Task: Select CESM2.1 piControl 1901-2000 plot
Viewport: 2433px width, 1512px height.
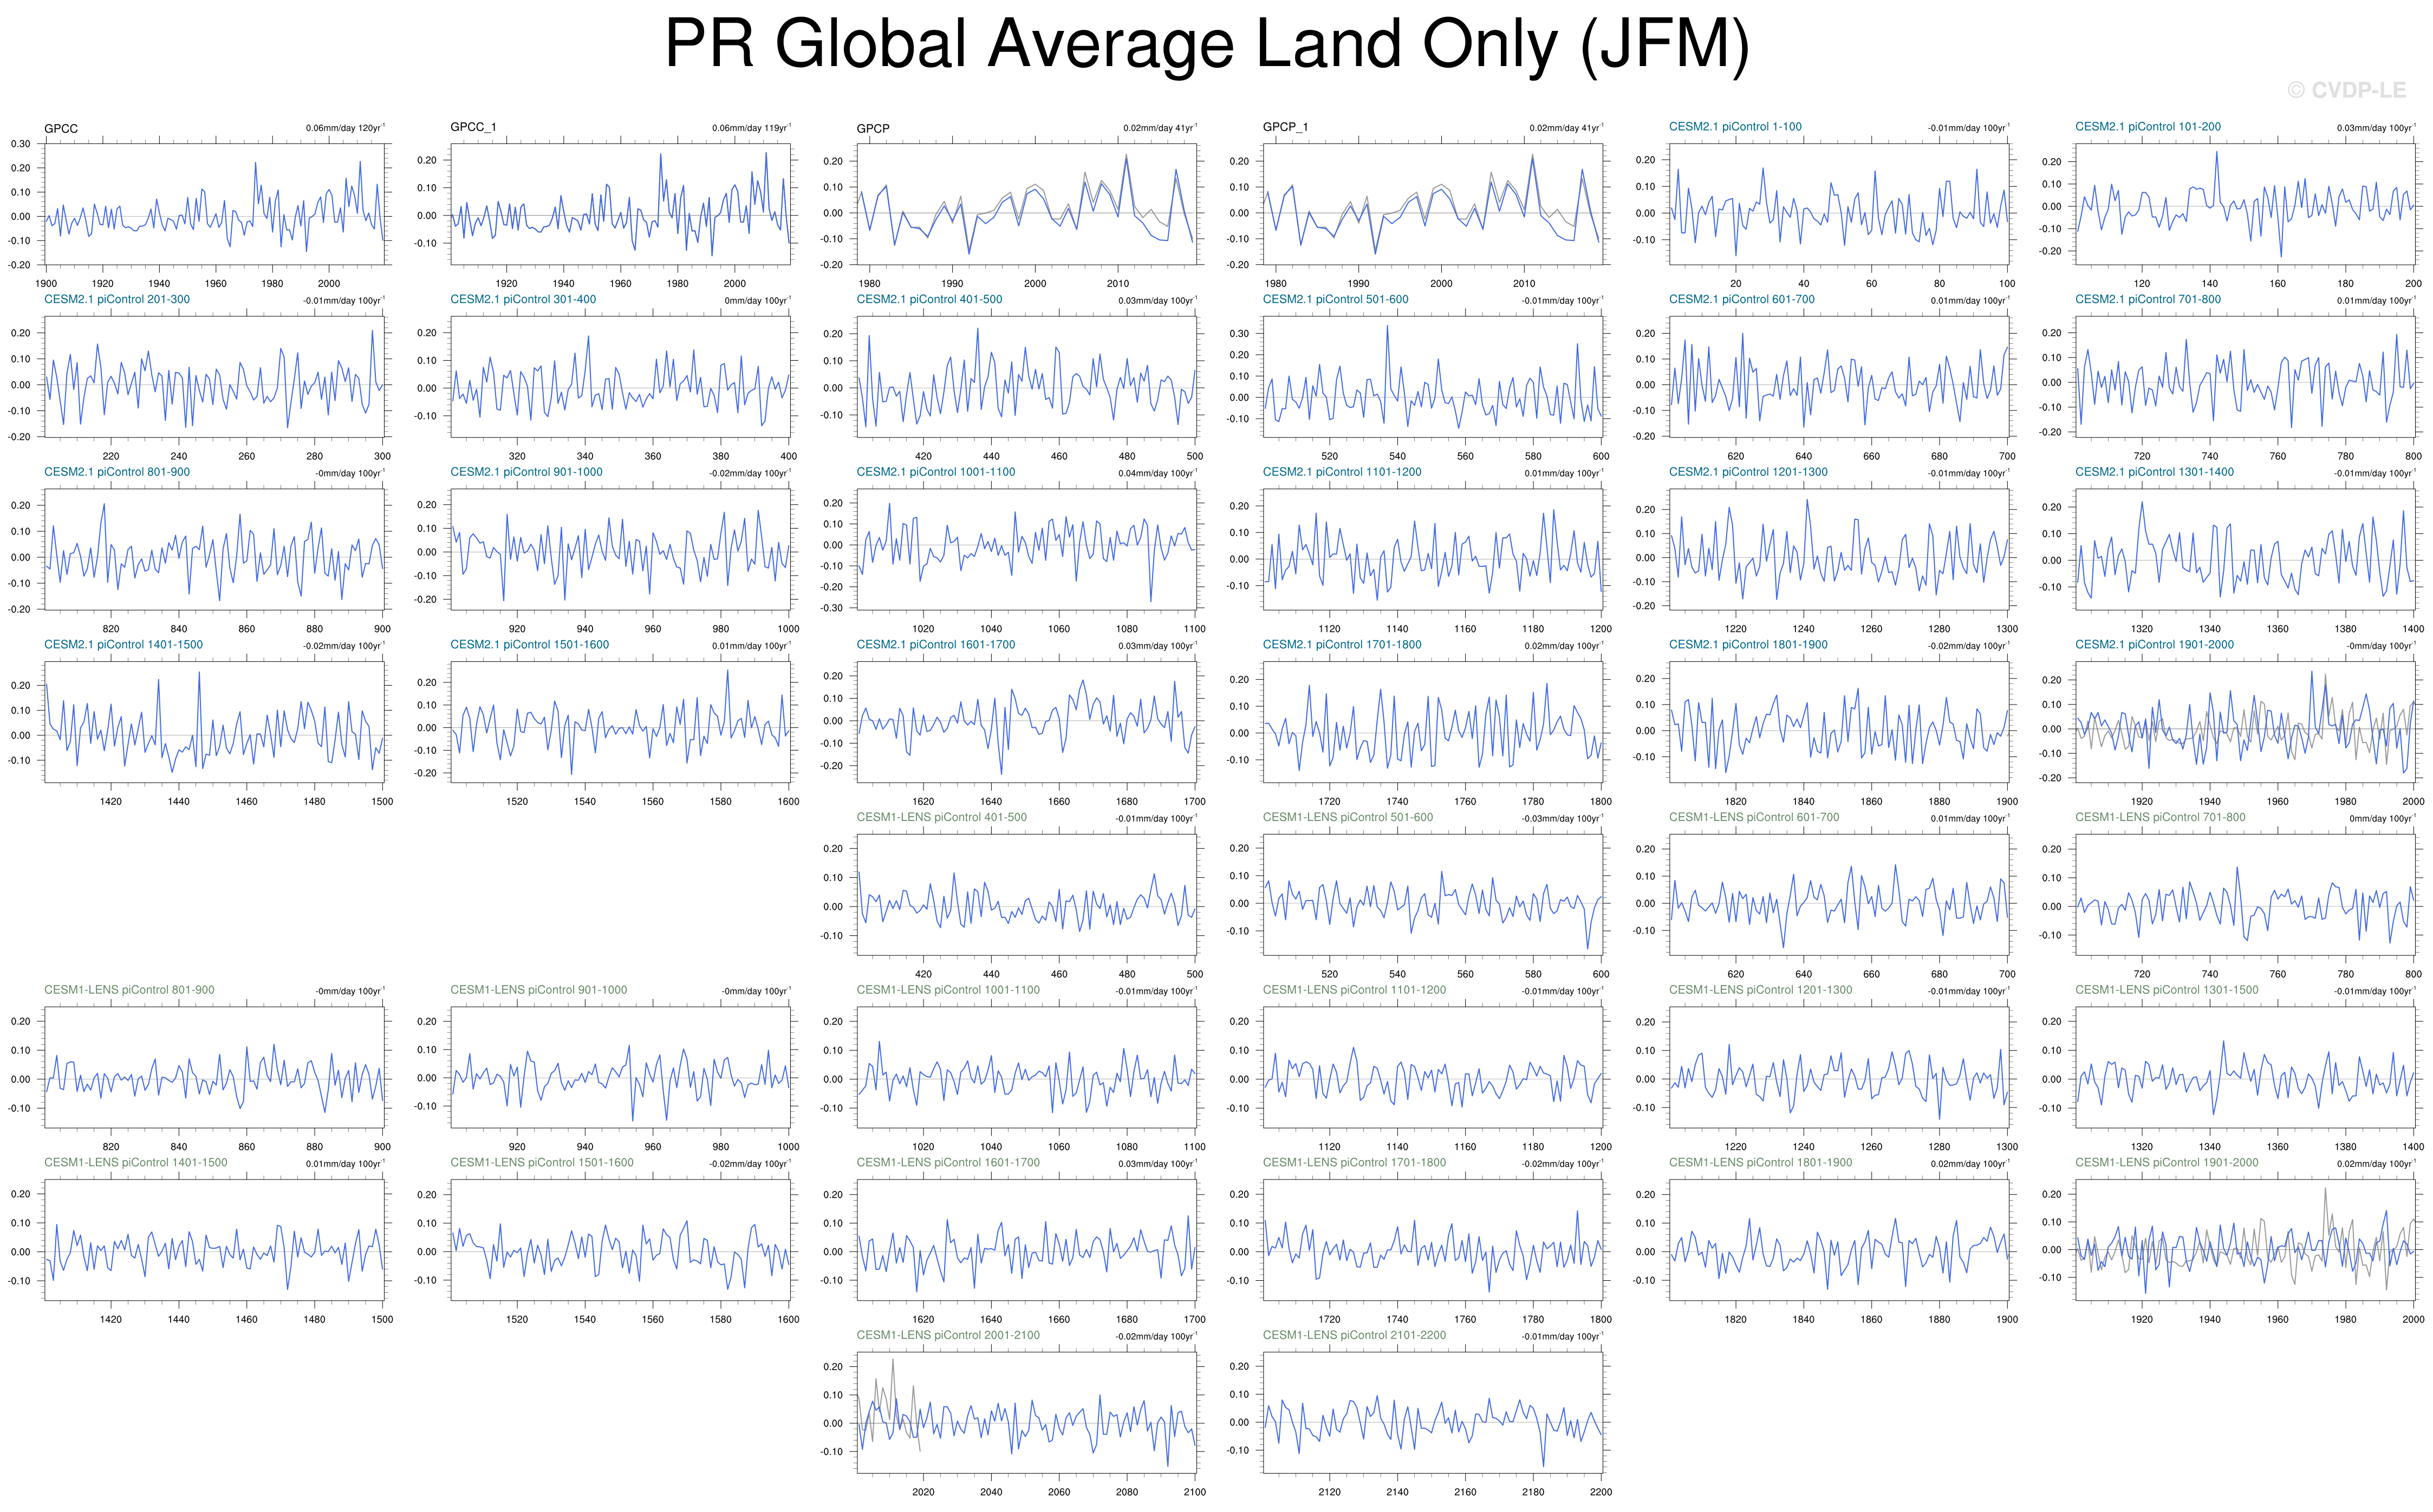Action: (2245, 722)
